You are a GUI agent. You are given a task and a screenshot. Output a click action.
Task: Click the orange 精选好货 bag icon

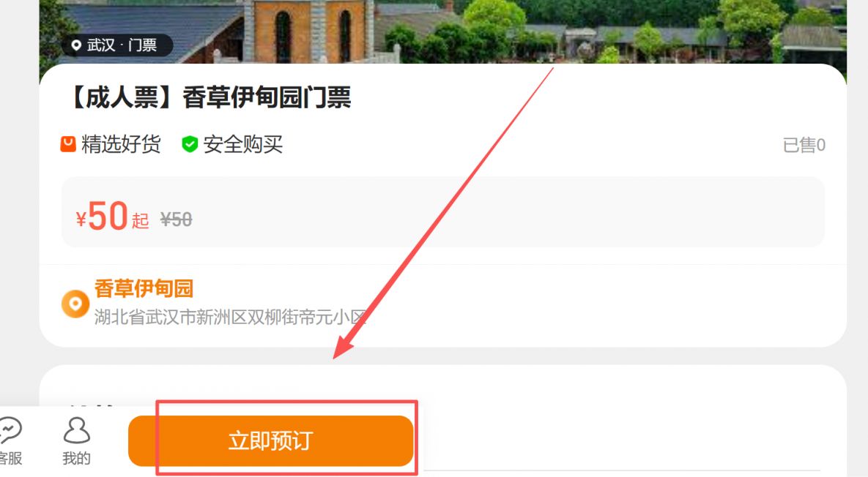[x=68, y=144]
